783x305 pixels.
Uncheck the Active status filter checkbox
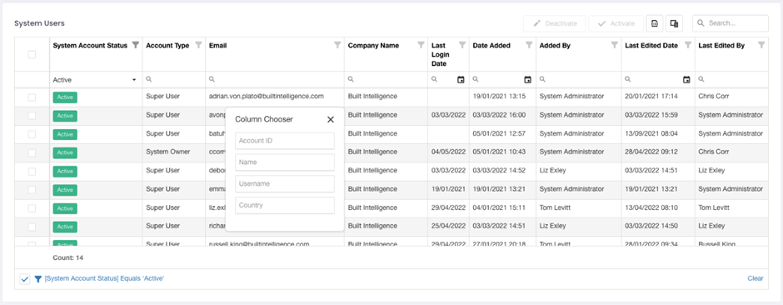tap(25, 279)
